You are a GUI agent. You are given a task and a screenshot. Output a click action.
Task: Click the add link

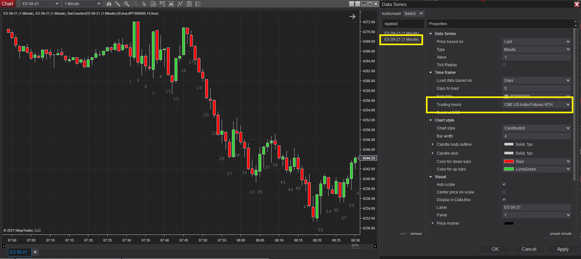[x=403, y=234]
